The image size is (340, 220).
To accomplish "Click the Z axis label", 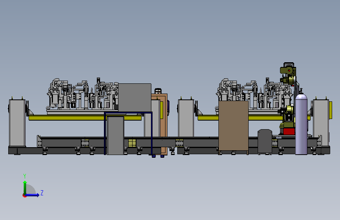I will click(42, 193).
